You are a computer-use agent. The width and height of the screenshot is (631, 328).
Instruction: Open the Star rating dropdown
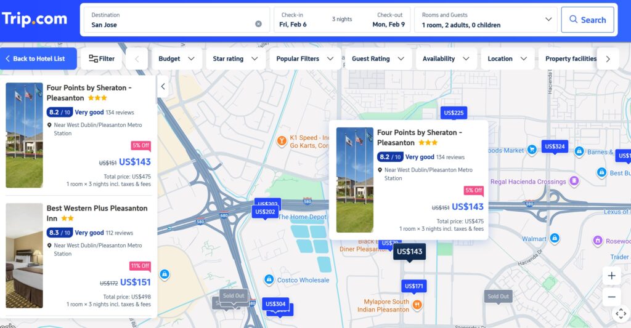235,58
